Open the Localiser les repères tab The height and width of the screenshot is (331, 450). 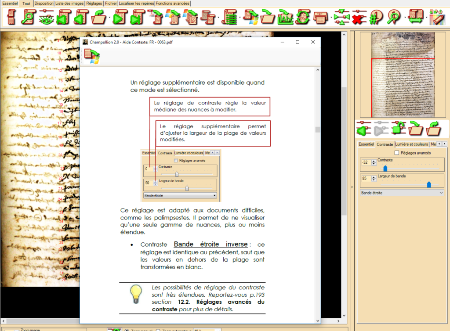[x=136, y=4]
